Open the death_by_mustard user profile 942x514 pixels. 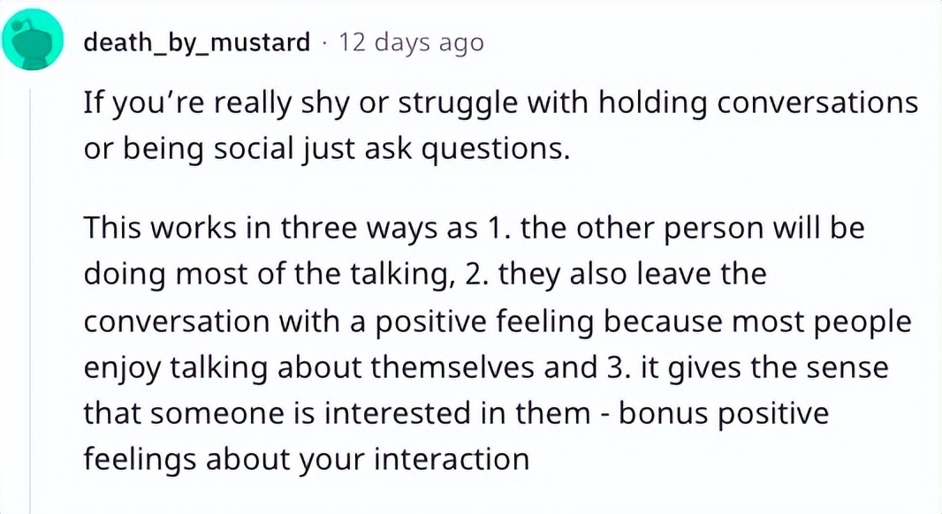point(196,42)
